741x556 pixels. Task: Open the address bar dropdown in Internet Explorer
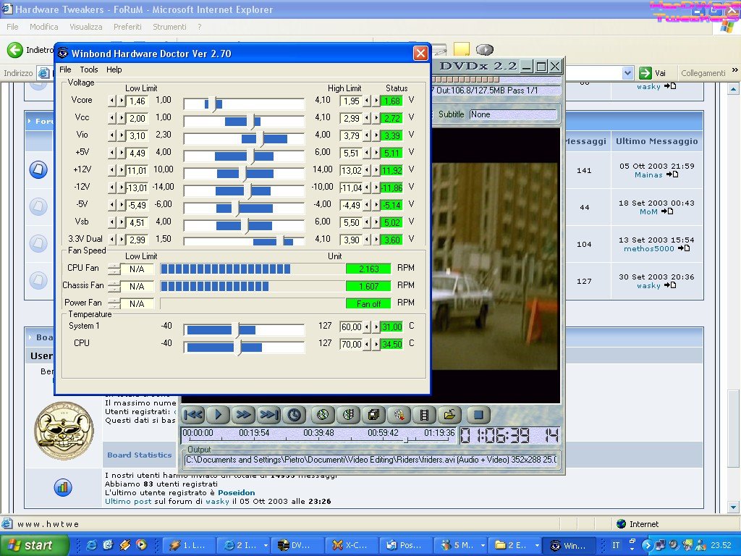627,73
